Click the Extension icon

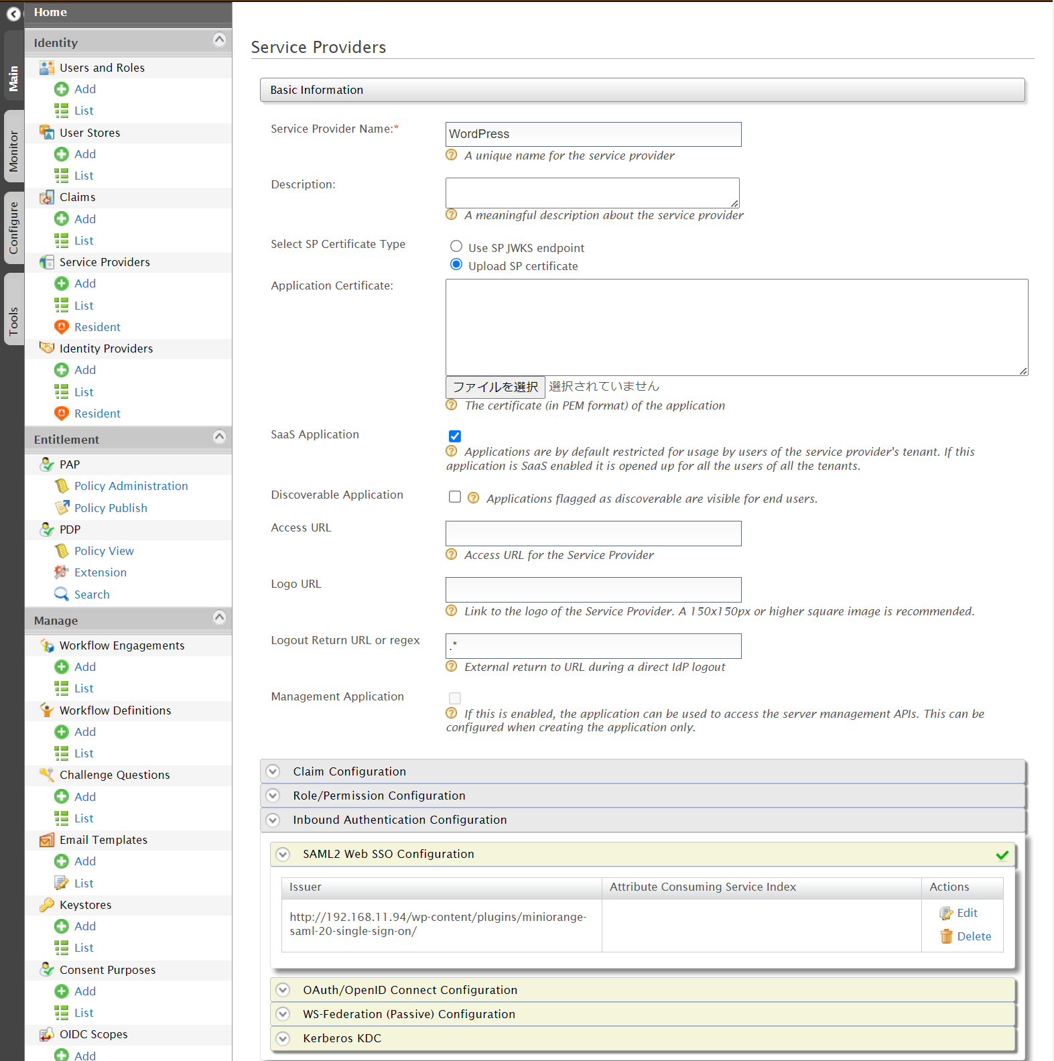pyautogui.click(x=62, y=572)
